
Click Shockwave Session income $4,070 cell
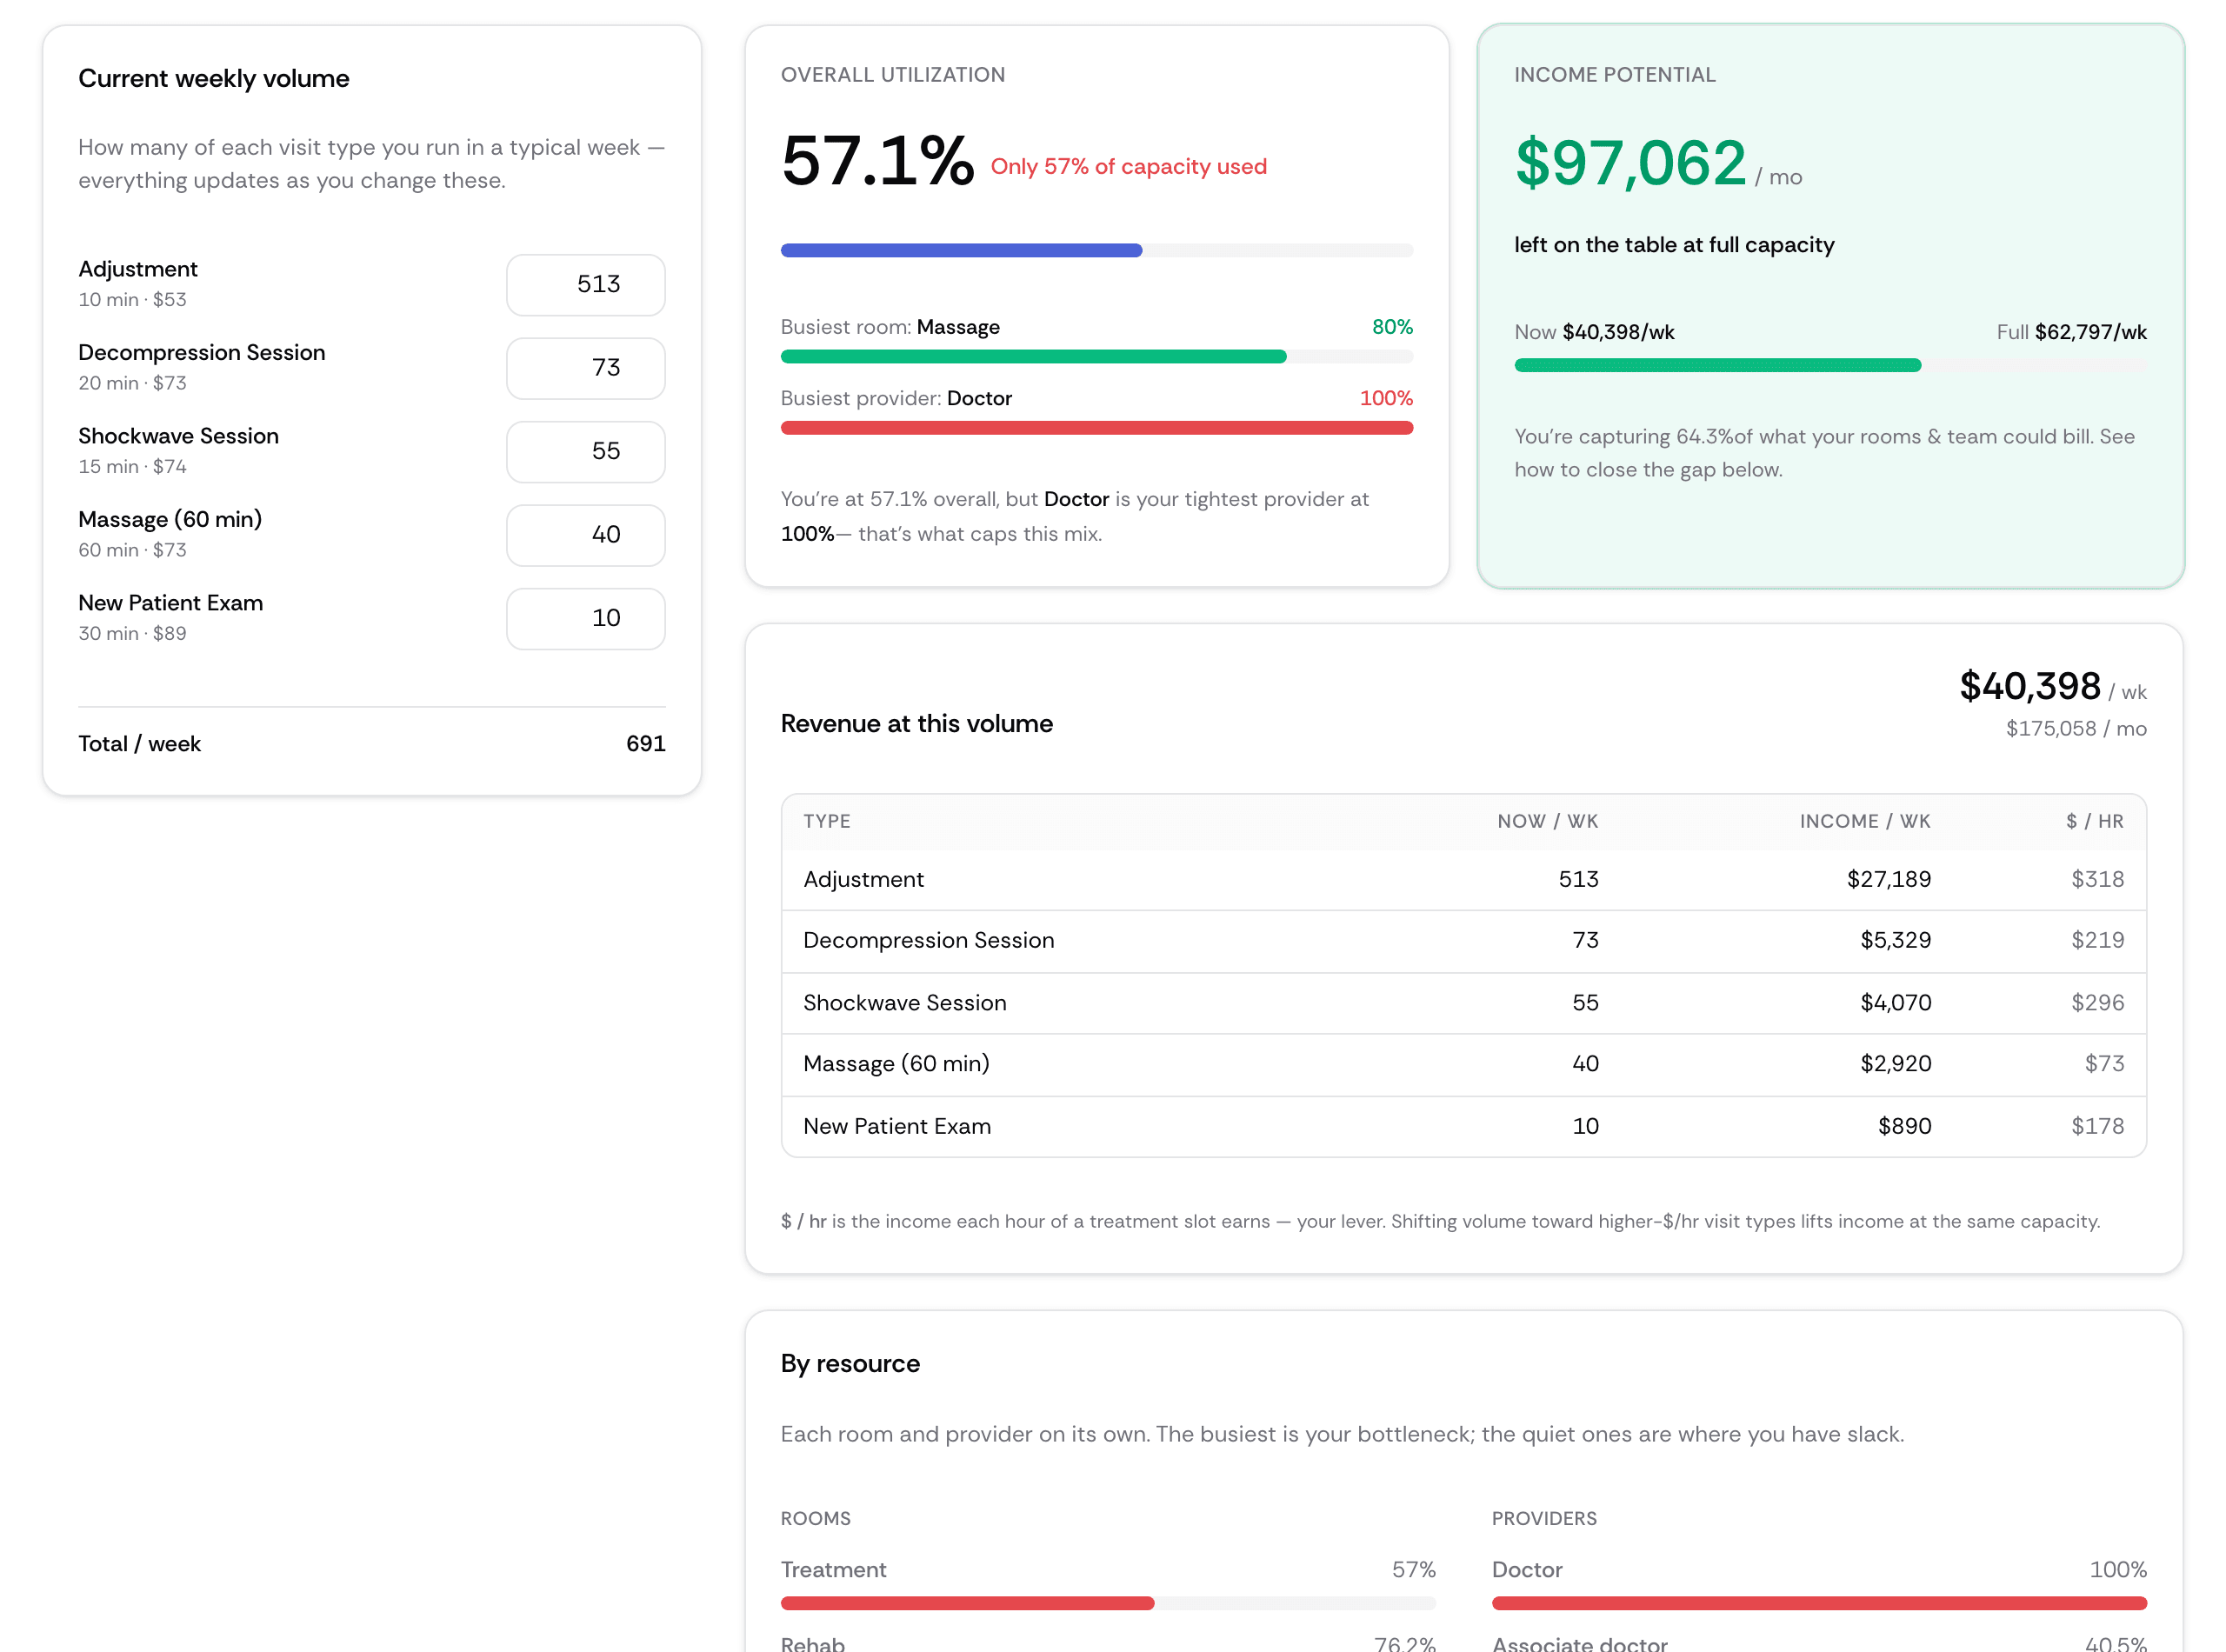click(x=1895, y=1002)
